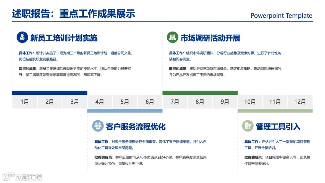Select the market research building icon
325x183 pixels.
pyautogui.click(x=173, y=37)
